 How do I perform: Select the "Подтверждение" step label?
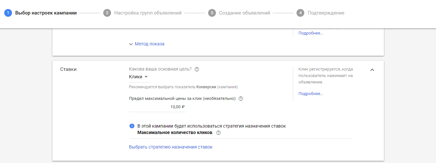tap(326, 13)
